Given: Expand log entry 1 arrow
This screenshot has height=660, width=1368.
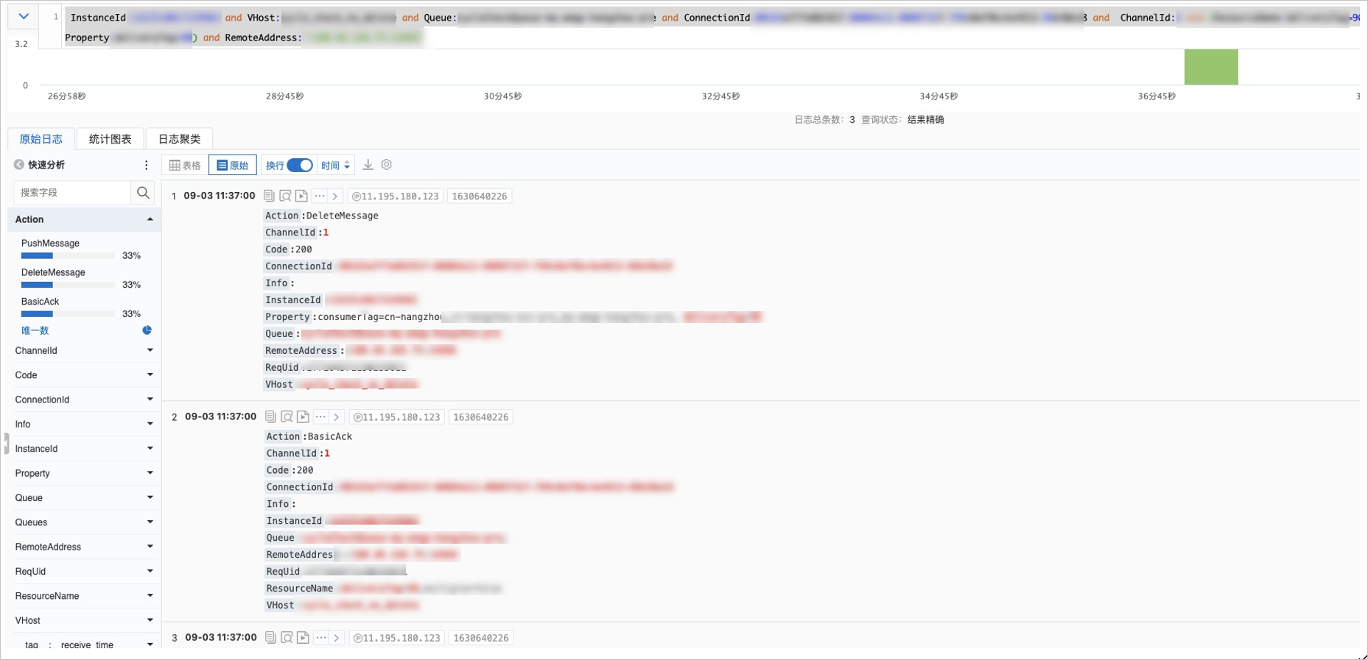Looking at the screenshot, I should tap(335, 196).
